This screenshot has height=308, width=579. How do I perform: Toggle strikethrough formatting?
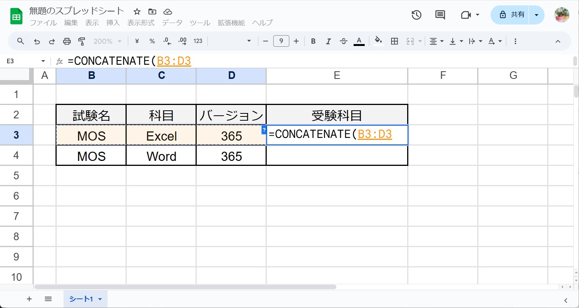(x=344, y=41)
